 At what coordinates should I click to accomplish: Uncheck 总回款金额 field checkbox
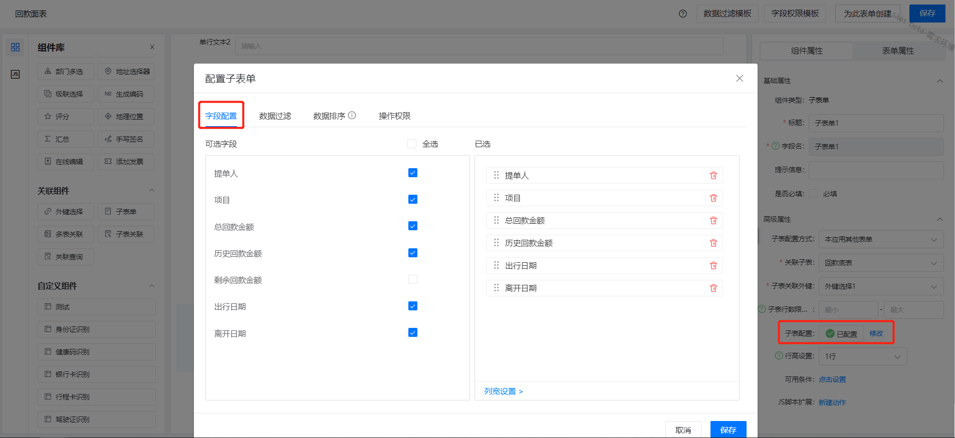click(413, 226)
